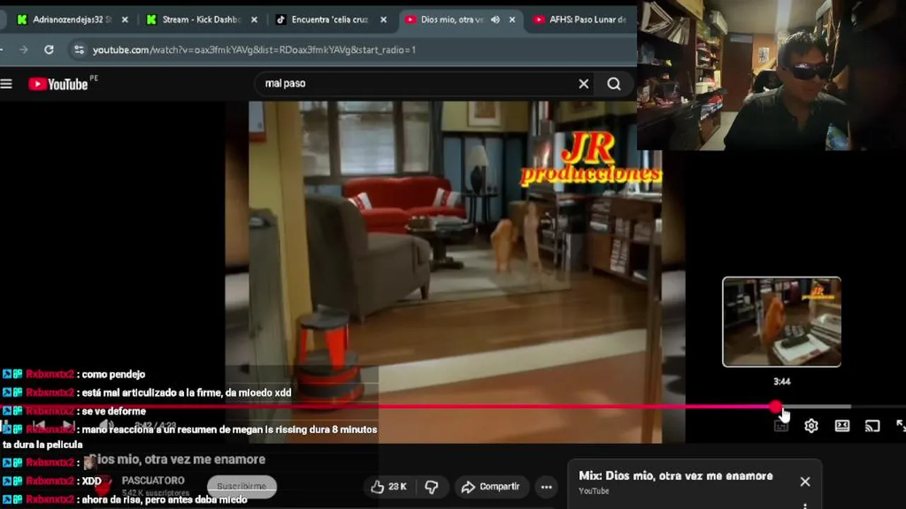The width and height of the screenshot is (906, 509).
Task: Dislike the video with thumbs down
Action: [431, 486]
